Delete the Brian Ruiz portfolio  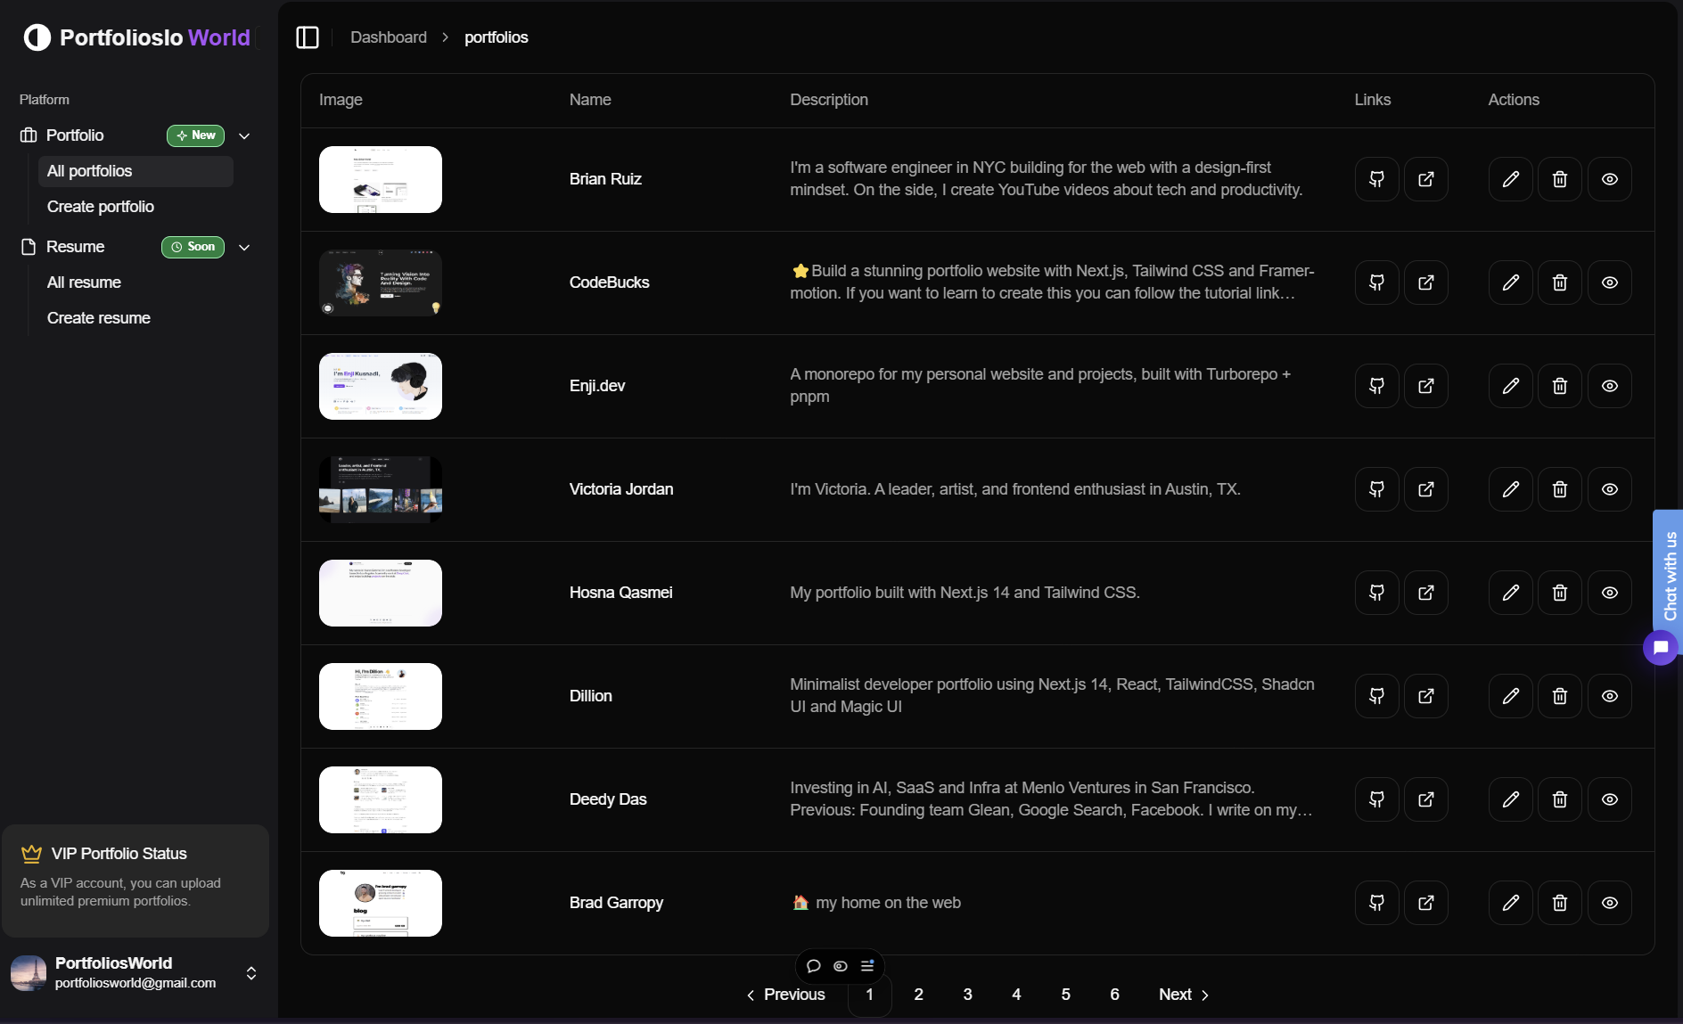pos(1560,179)
